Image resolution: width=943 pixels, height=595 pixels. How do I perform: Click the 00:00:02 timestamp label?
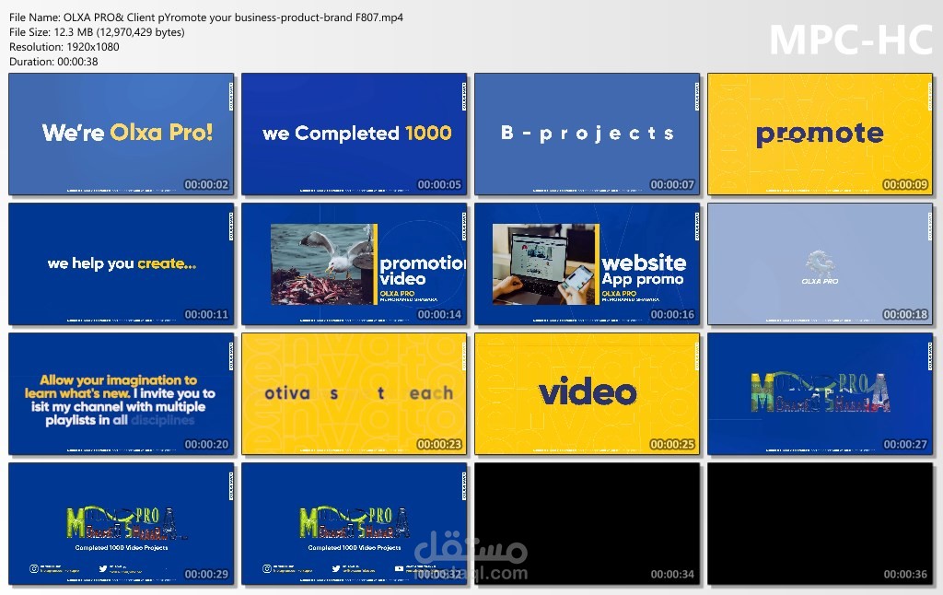tap(206, 185)
